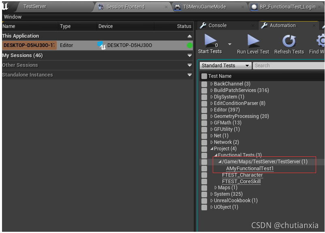Close the Automation tab
Image resolution: width=325 pixels, height=233 pixels.
[x=314, y=26]
